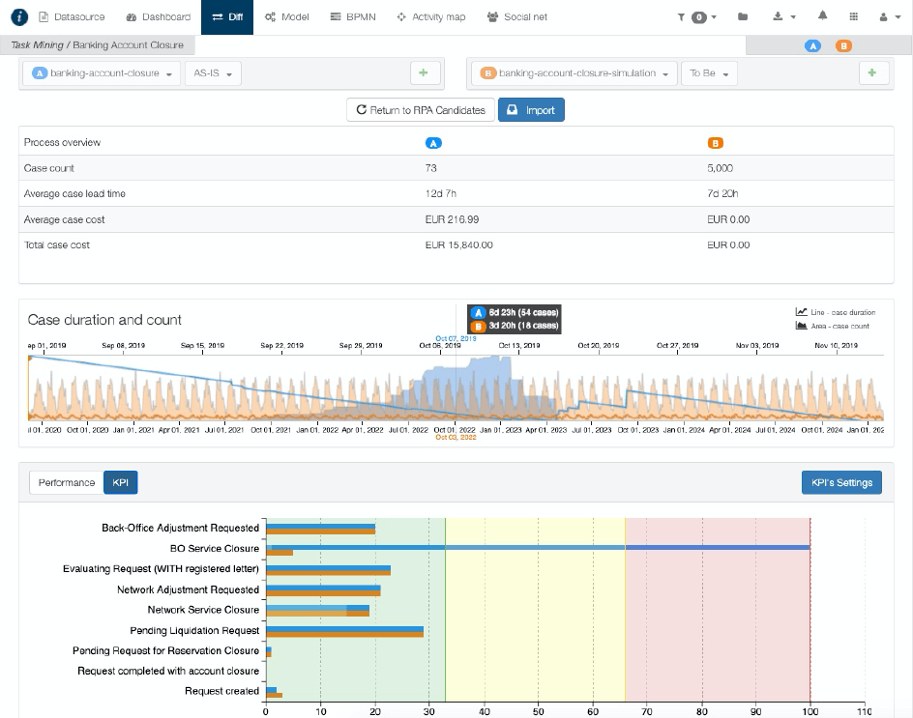The width and height of the screenshot is (913, 718).
Task: Click the Network Service Closure label
Action: pyautogui.click(x=203, y=610)
